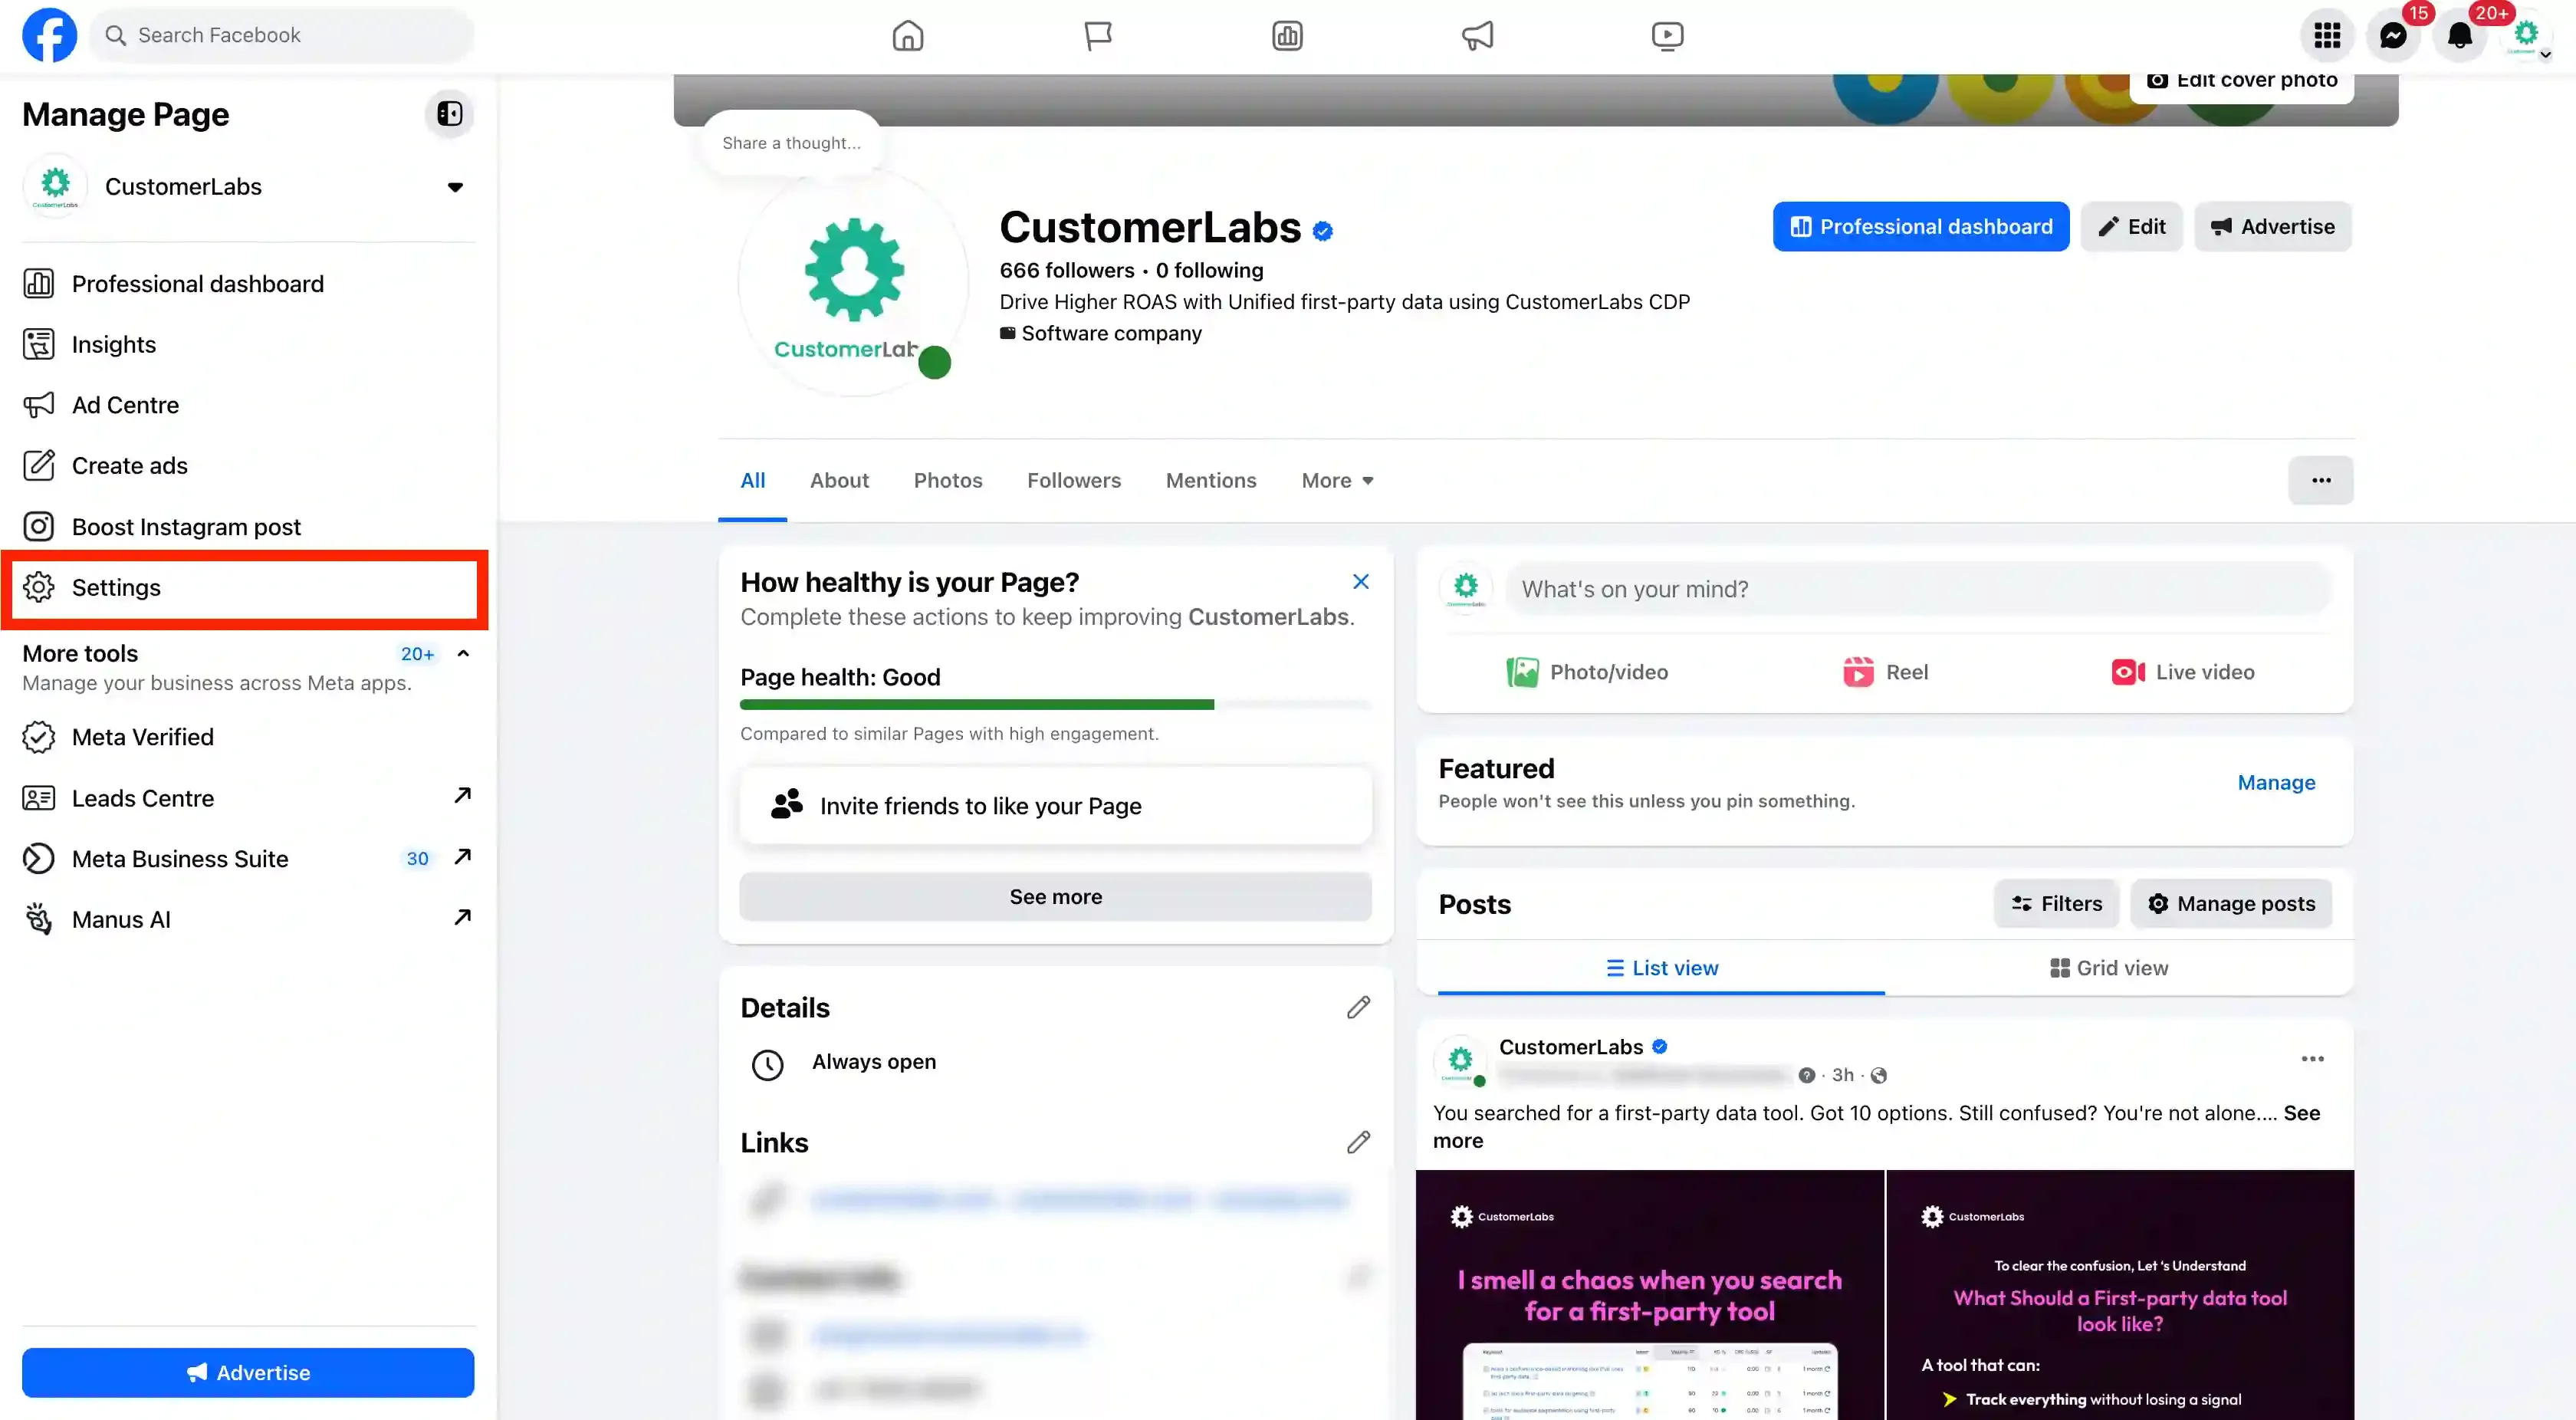The width and height of the screenshot is (2576, 1420).
Task: Open Meta Verified in the sidebar
Action: click(x=248, y=737)
